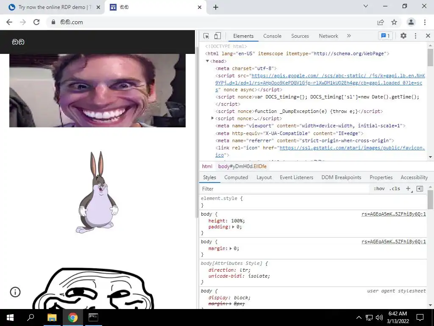Image resolution: width=434 pixels, height=326 pixels.
Task: Toggle the .cls element classes button
Action: [x=395, y=188]
